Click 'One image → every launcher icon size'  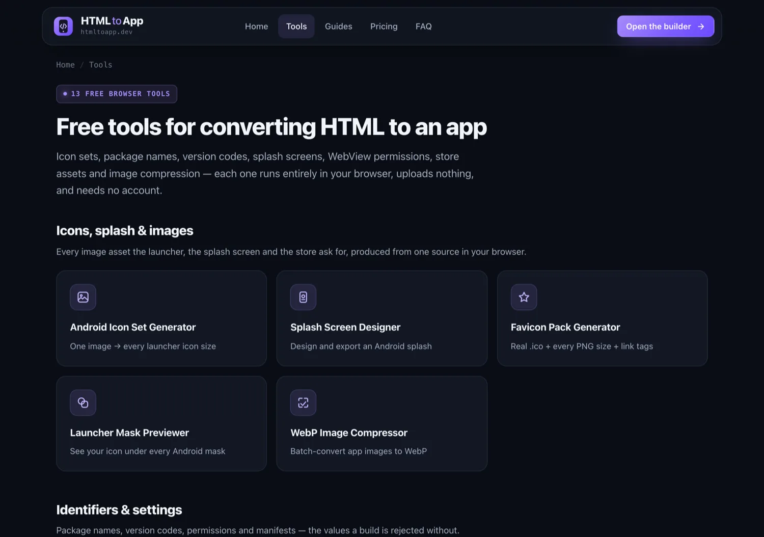tap(143, 346)
